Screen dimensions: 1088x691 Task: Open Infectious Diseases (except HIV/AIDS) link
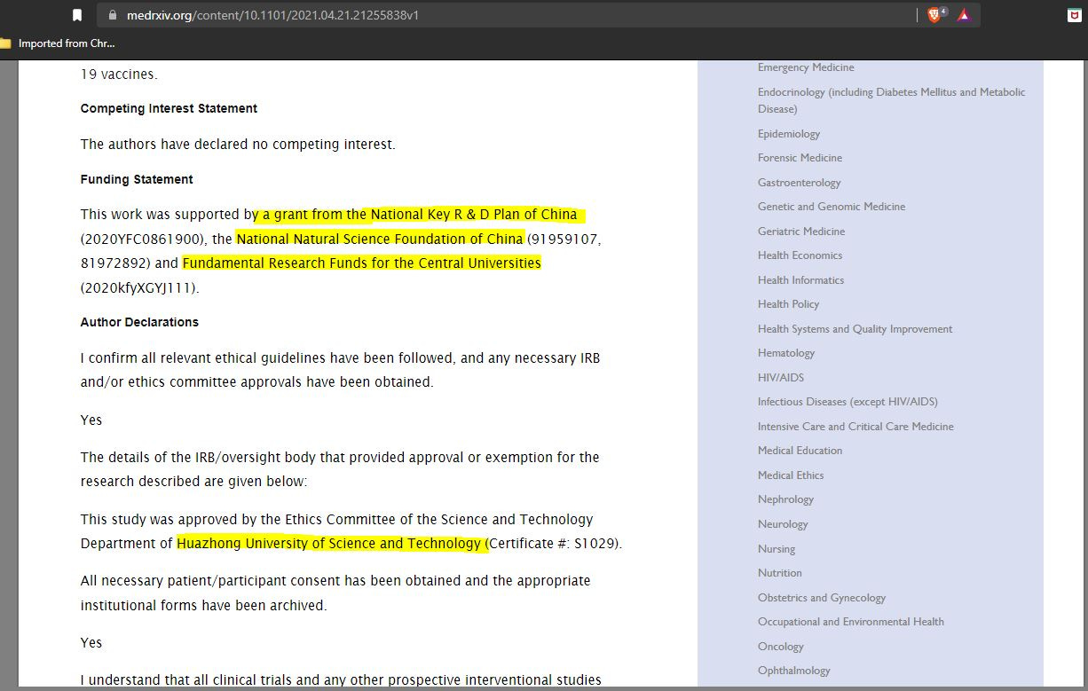tap(848, 402)
